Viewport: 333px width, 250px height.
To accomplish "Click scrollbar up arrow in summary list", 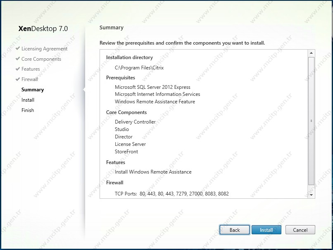I will (x=311, y=53).
